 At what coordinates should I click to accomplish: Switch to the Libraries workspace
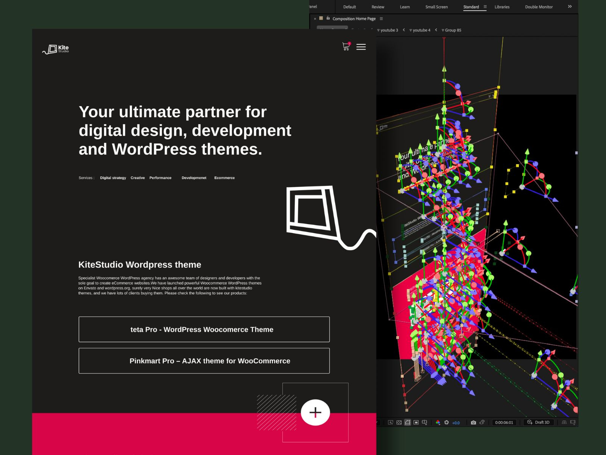tap(502, 7)
